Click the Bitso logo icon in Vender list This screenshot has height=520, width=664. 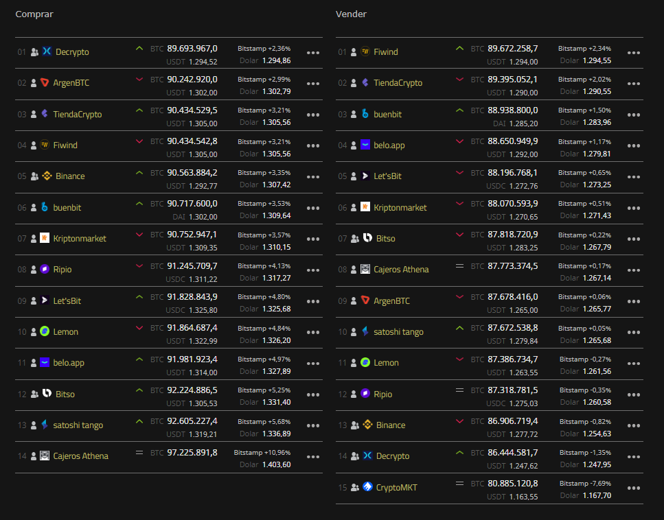tap(367, 238)
